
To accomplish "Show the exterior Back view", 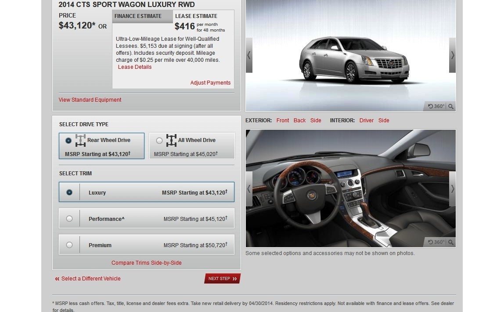I will 299,121.
